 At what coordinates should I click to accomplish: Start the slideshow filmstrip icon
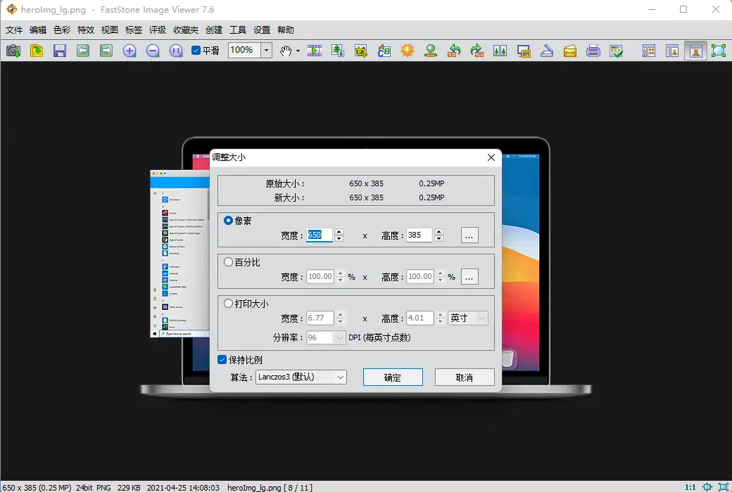315,51
